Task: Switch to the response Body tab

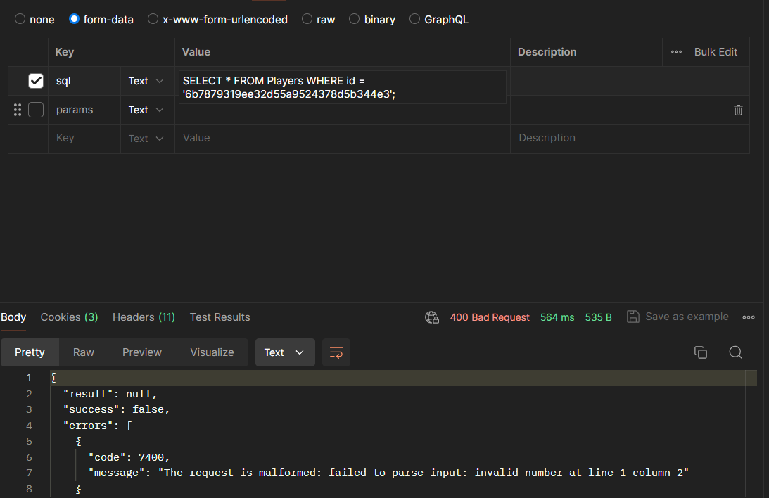Action: point(13,317)
